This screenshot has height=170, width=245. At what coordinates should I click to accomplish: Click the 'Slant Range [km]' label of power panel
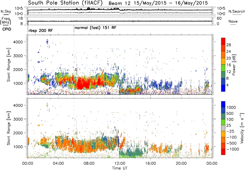click(x=9, y=65)
